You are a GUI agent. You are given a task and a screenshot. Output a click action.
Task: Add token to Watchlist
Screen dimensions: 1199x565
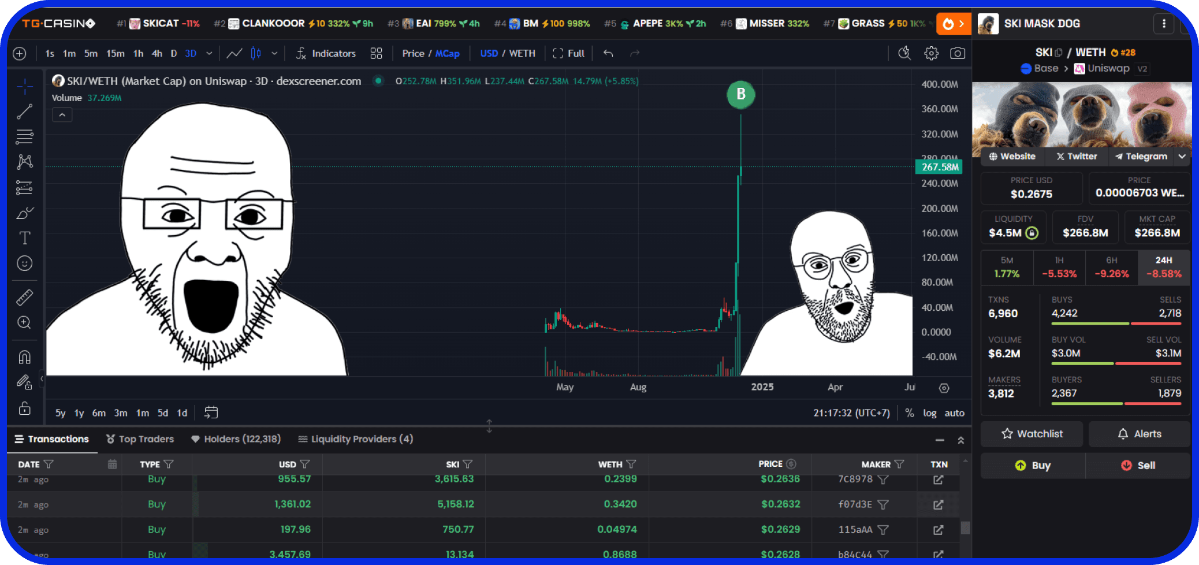(1032, 434)
